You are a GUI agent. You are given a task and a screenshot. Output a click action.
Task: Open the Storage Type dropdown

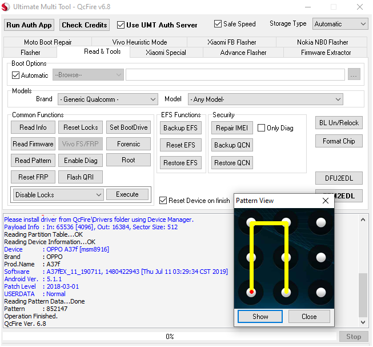(340, 24)
